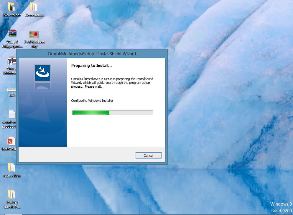Click the 'Preparing to Install...' heading
The image size is (293, 215).
tap(91, 66)
